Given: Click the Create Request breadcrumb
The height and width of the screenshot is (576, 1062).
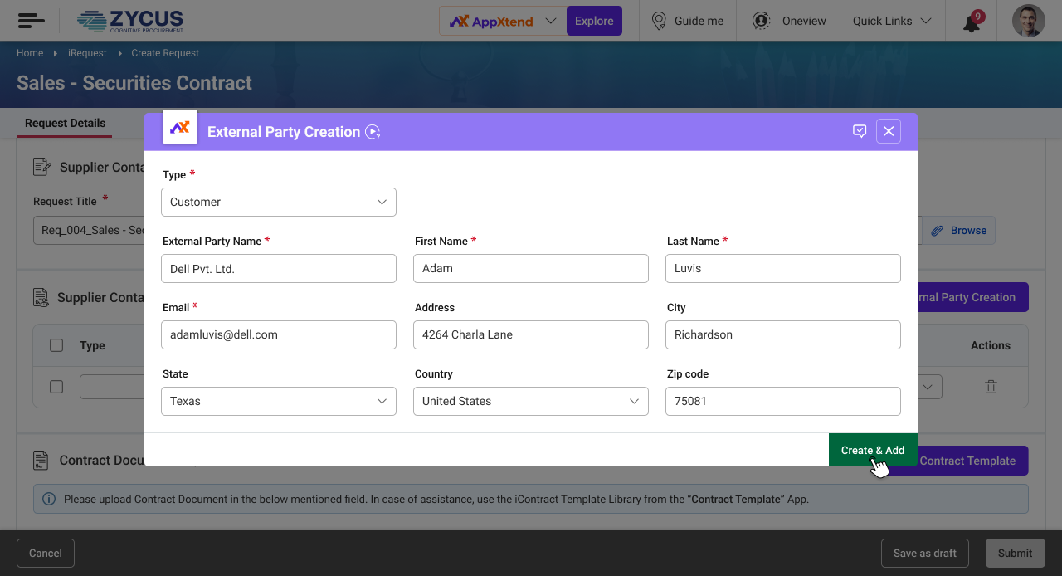Looking at the screenshot, I should pyautogui.click(x=165, y=53).
